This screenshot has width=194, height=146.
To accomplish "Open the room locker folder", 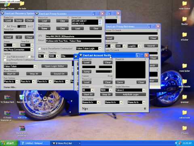I will click(184, 68).
